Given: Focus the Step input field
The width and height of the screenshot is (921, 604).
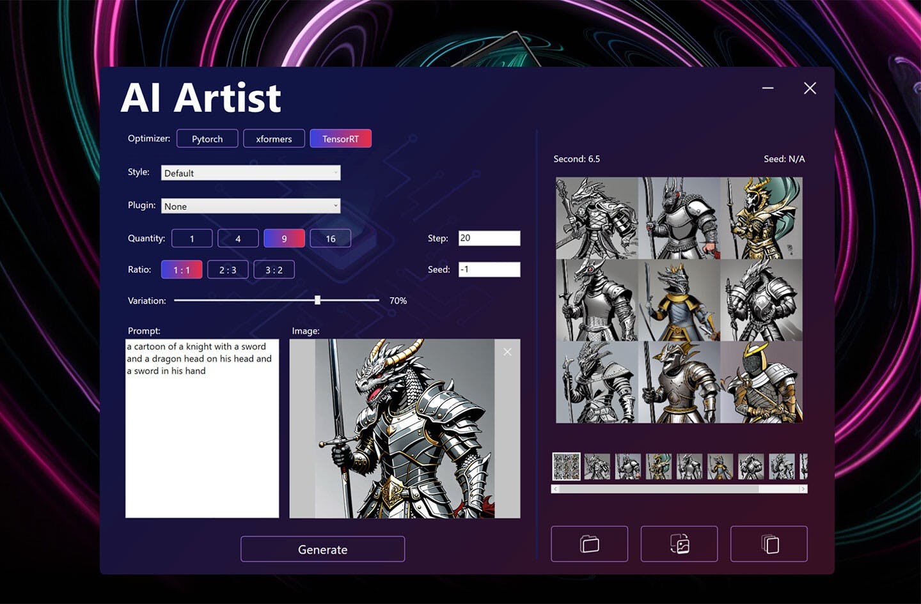Looking at the screenshot, I should pyautogui.click(x=489, y=238).
